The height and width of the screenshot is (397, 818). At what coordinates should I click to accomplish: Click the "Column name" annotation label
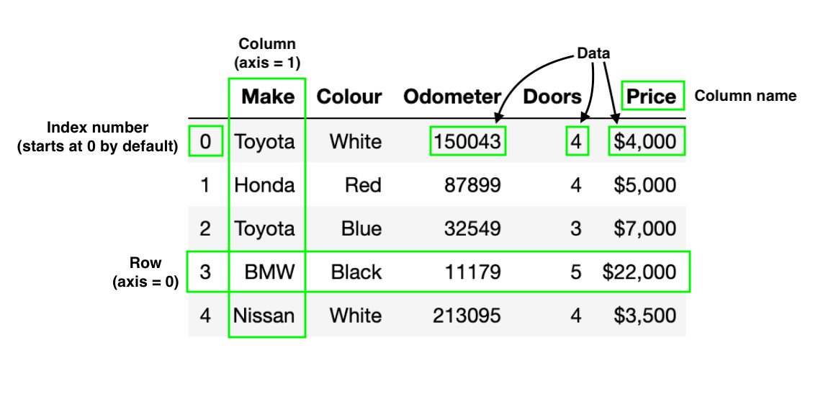(x=745, y=96)
